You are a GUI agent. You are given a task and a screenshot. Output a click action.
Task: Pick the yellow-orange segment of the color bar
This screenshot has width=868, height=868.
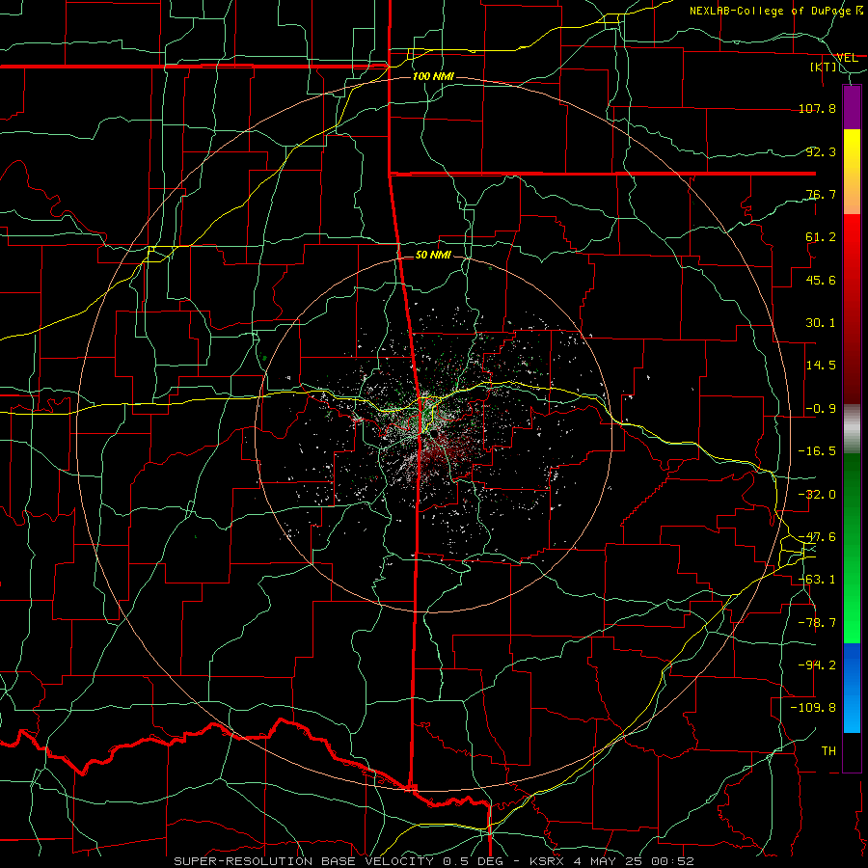point(852,172)
